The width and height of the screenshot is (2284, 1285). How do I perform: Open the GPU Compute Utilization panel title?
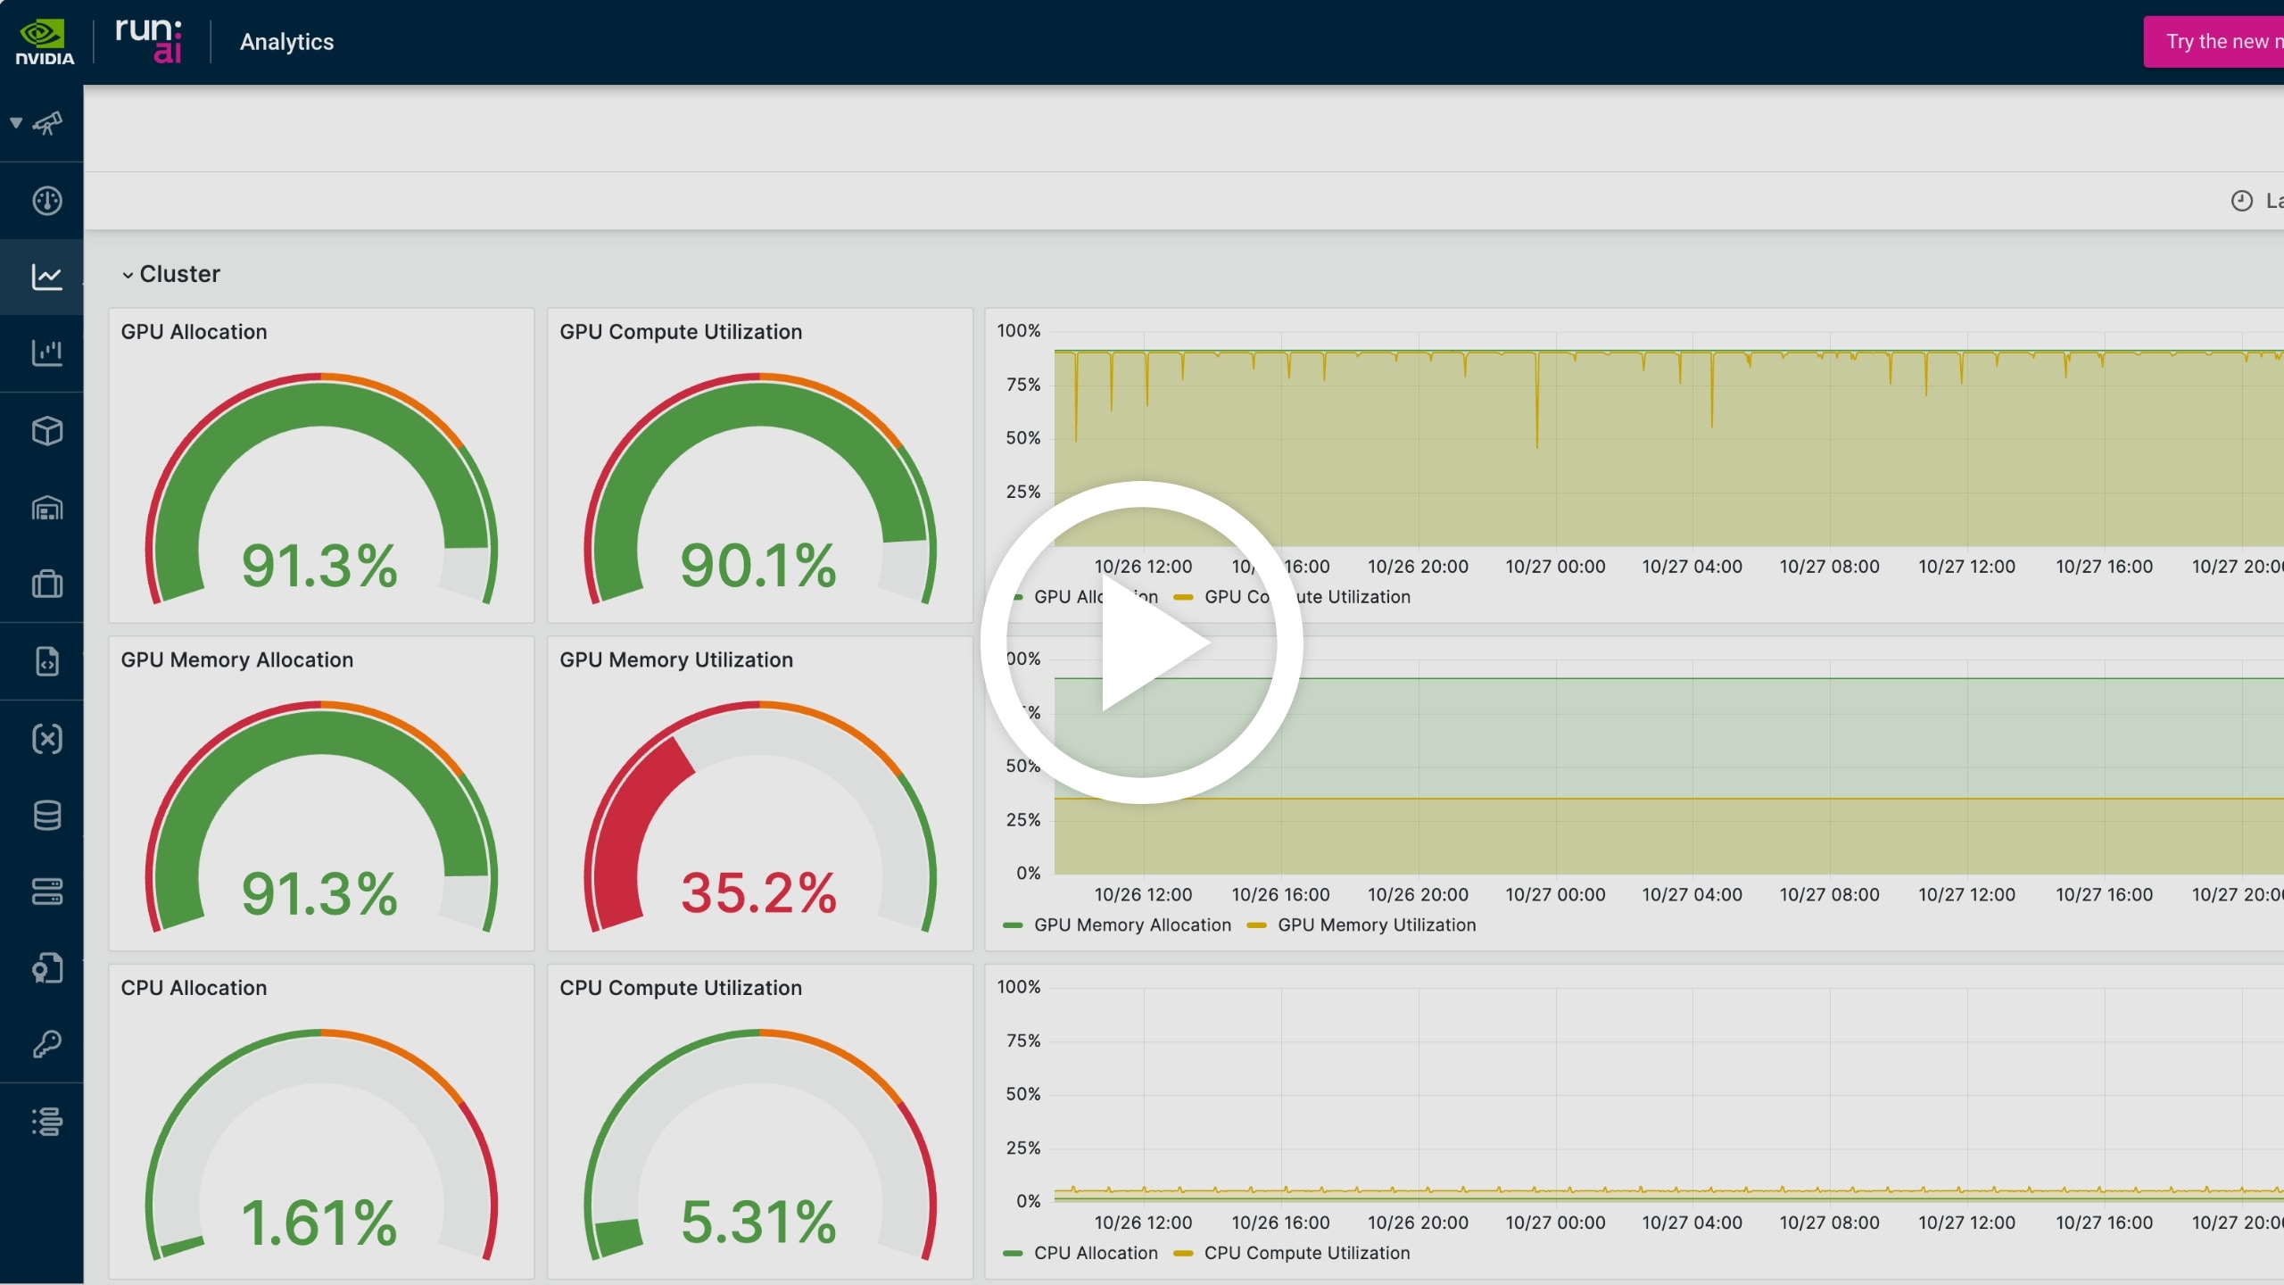[680, 332]
